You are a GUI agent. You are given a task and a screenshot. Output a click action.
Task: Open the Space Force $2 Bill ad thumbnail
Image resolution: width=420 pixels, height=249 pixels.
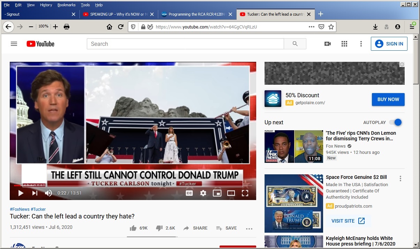click(x=294, y=204)
